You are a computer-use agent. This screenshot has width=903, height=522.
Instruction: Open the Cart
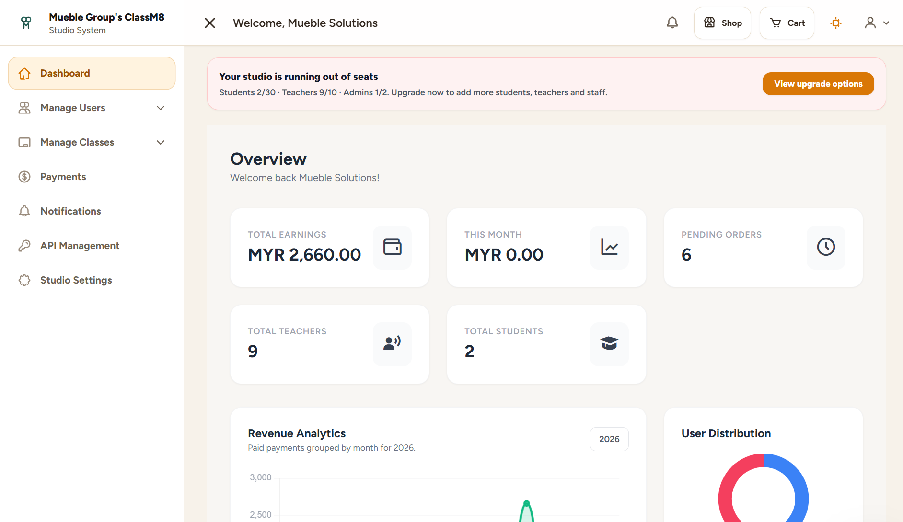tap(787, 23)
